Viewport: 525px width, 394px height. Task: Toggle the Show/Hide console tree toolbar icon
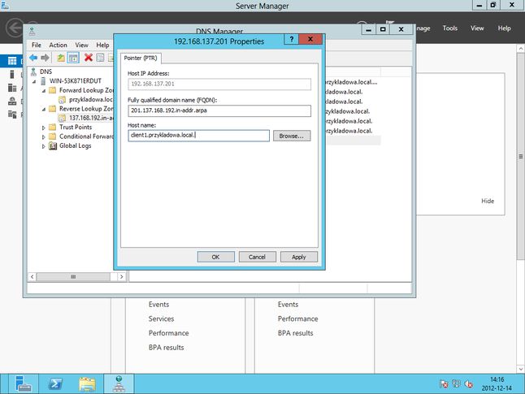coord(73,58)
